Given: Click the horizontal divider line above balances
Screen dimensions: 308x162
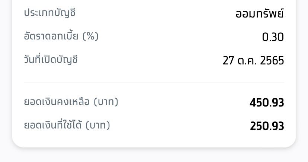Looking at the screenshot, I should [x=154, y=82].
